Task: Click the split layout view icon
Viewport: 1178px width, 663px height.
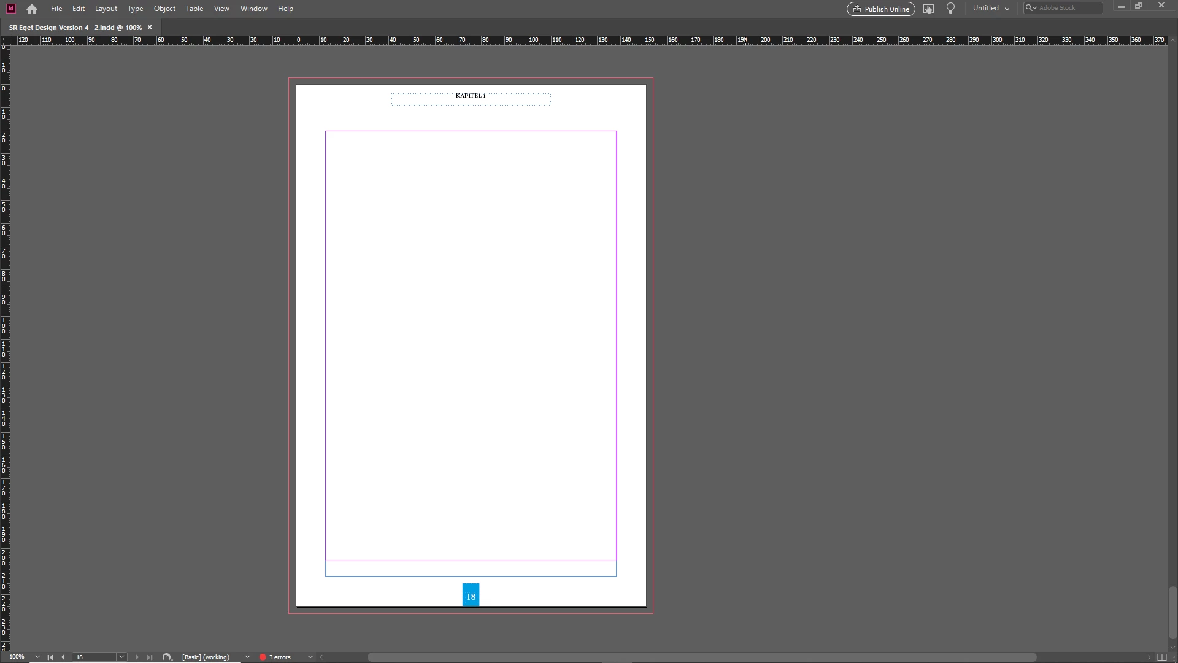Action: [1161, 657]
